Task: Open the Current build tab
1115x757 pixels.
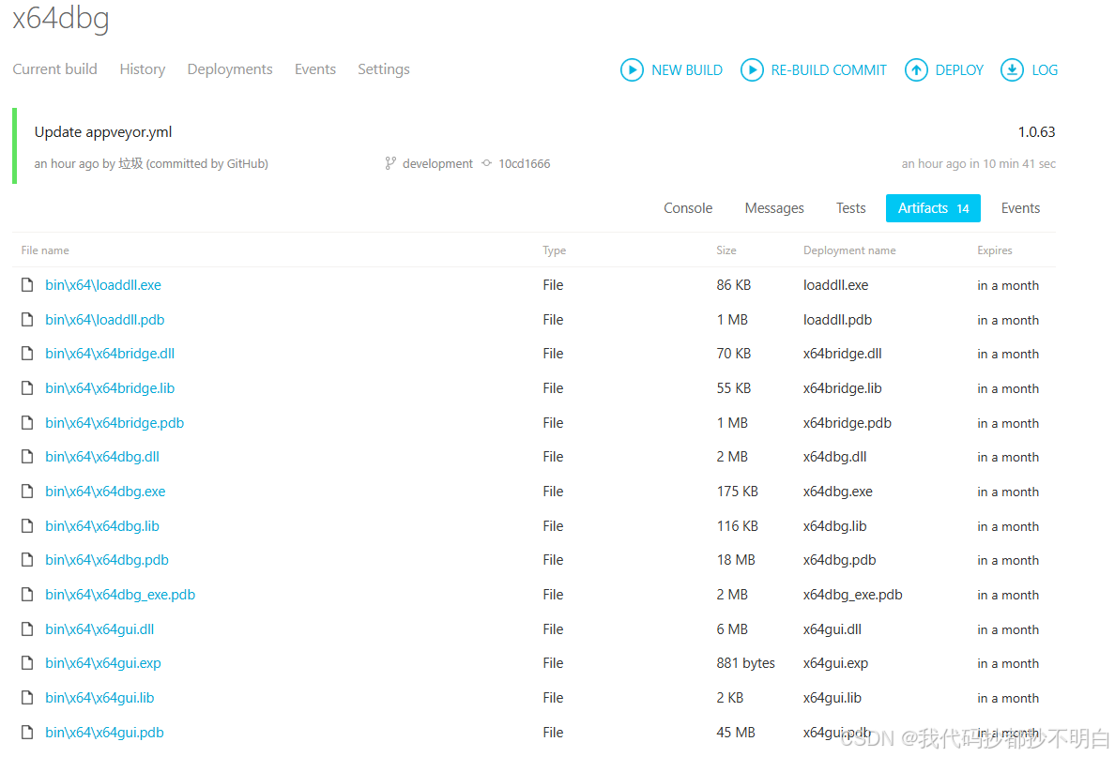Action: [x=54, y=69]
